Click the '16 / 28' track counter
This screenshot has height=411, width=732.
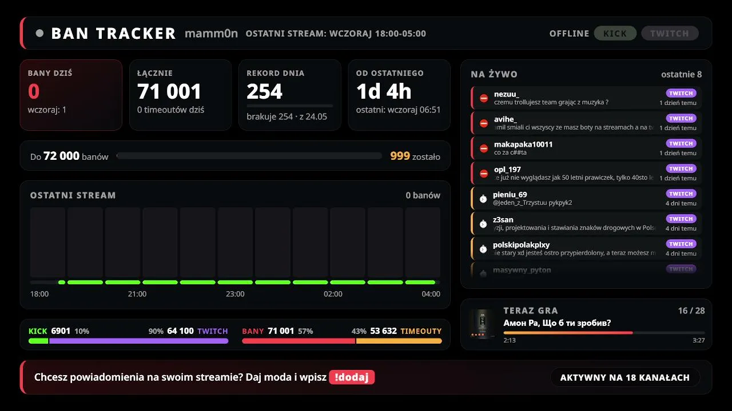(691, 311)
